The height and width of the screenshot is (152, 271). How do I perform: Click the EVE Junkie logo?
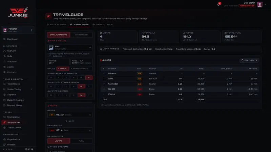(18, 12)
